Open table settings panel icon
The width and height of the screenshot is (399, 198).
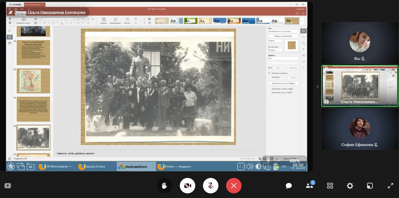(303, 56)
